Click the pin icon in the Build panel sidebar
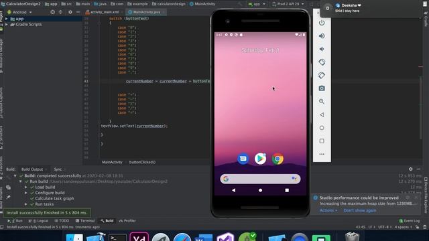 (9, 197)
